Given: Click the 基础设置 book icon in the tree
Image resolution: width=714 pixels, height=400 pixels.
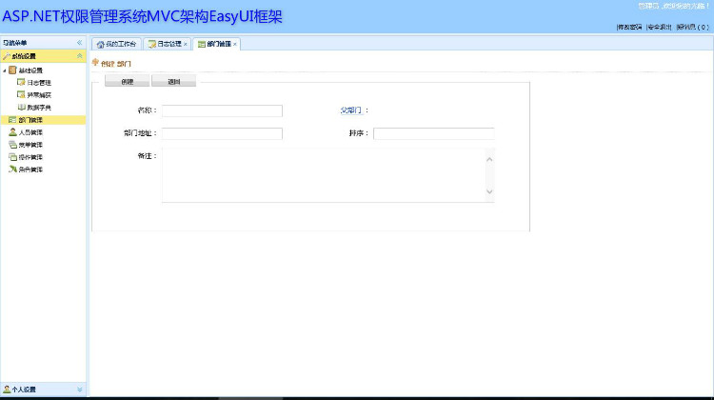Looking at the screenshot, I should (12, 70).
